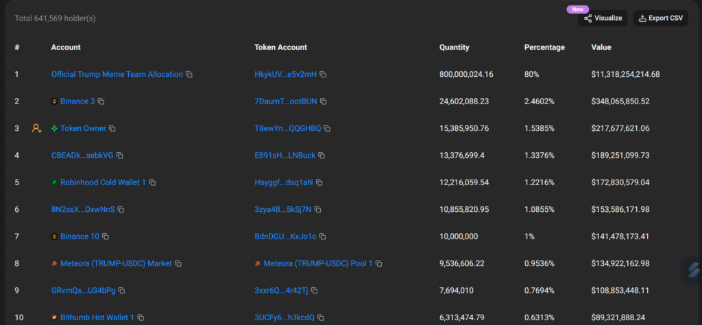This screenshot has height=325, width=702.
Task: Copy the 8N2ssX...DxwNnS account address
Action: (x=121, y=210)
